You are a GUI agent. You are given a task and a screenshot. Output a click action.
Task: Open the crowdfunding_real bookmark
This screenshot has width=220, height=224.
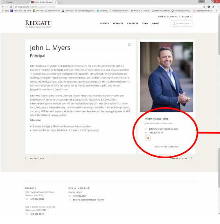point(85,11)
